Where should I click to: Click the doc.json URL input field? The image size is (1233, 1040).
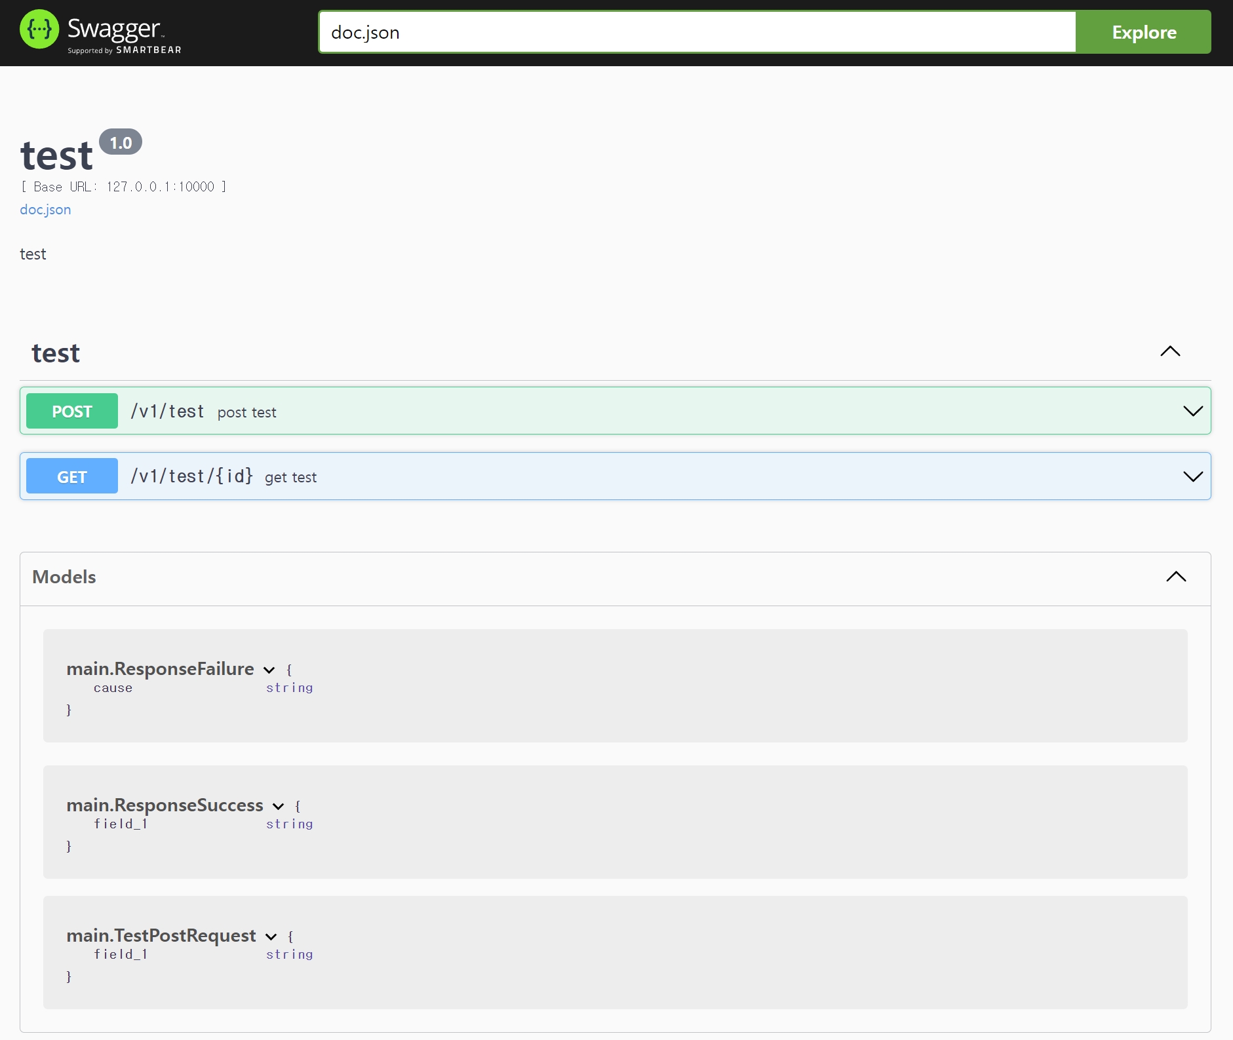[x=697, y=32]
